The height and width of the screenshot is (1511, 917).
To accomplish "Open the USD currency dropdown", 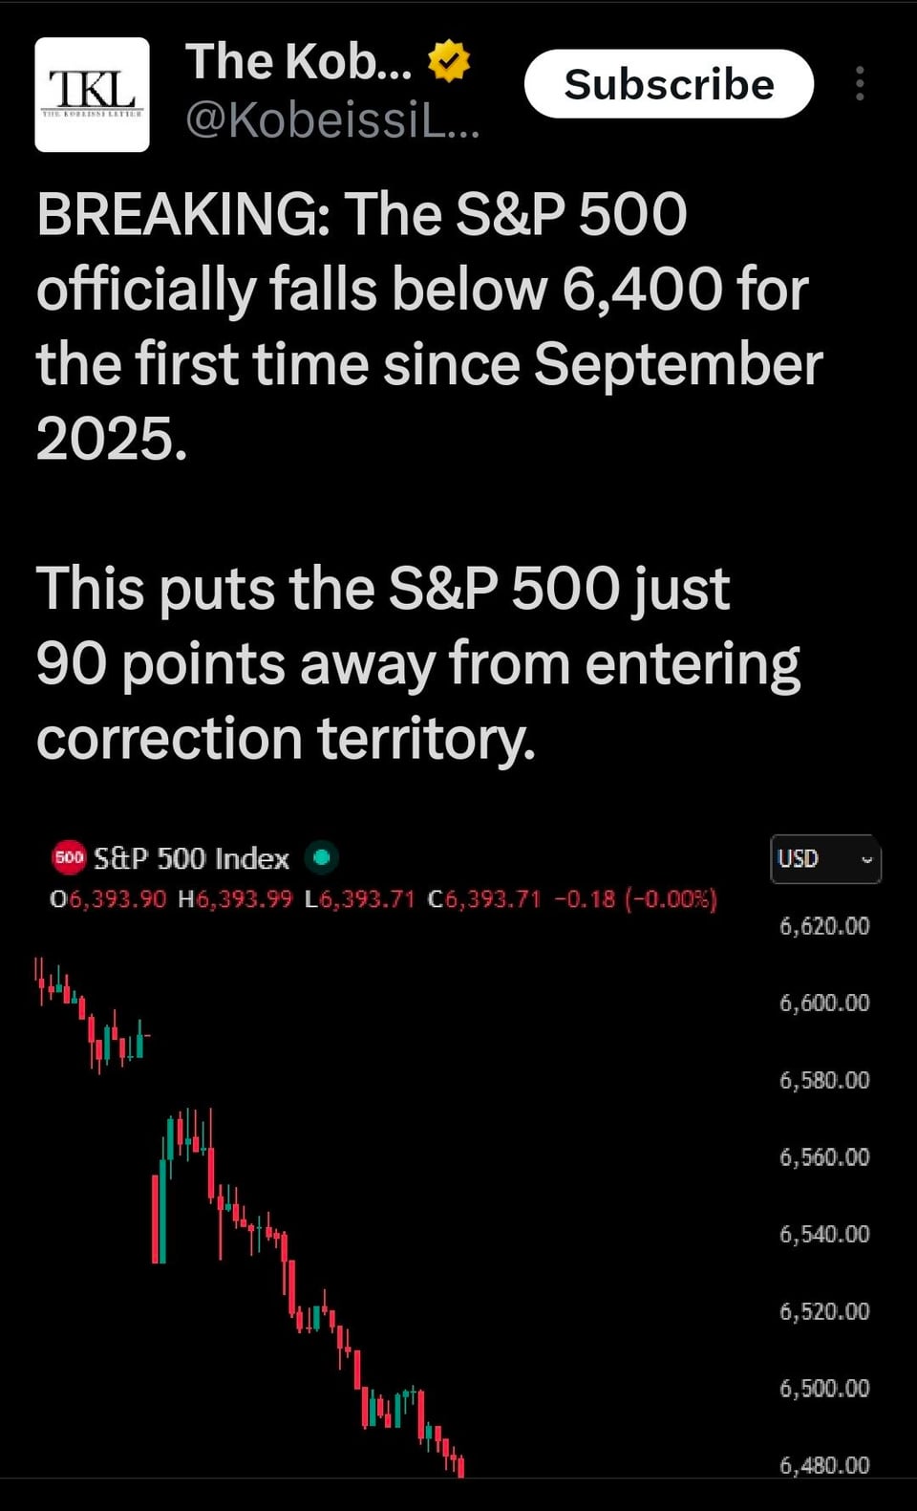I will click(x=824, y=858).
